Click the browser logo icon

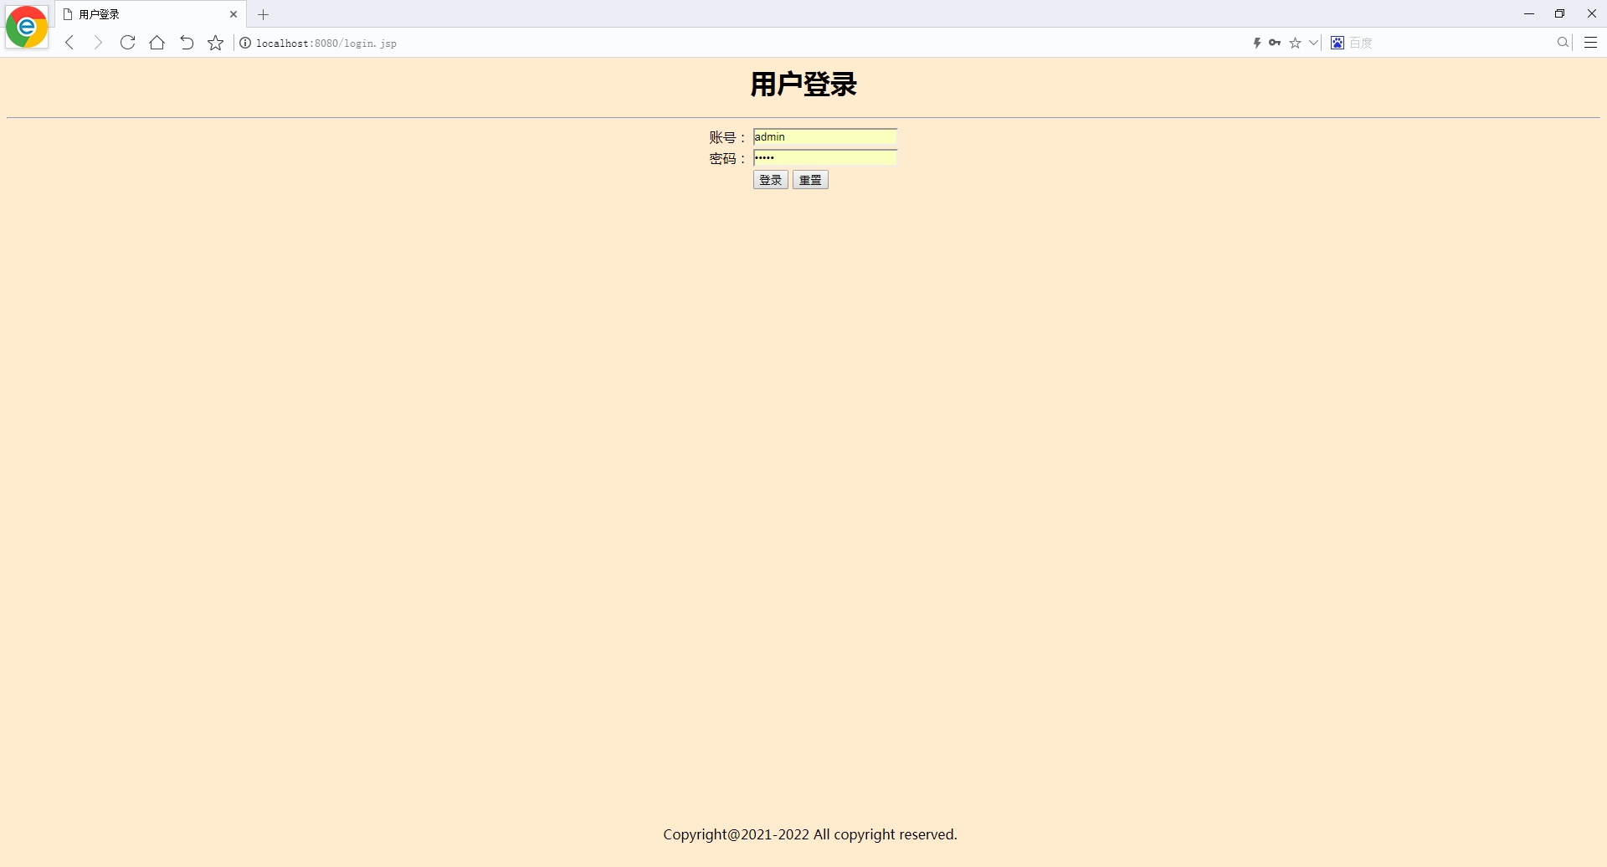27,28
